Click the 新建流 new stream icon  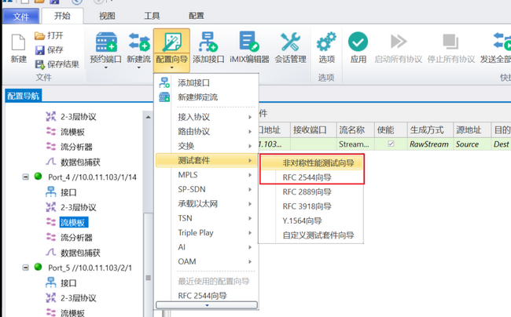[138, 42]
